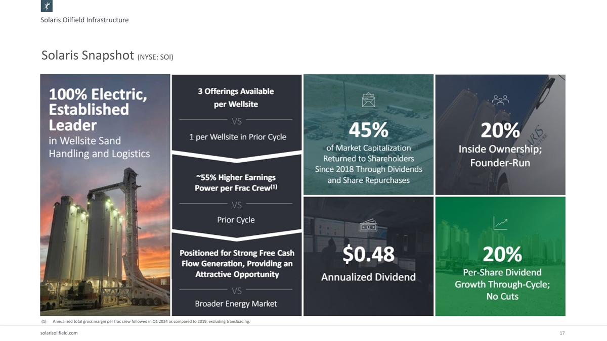Image resolution: width=607 pixels, height=341 pixels.
Task: Click the Solaris Snapshot slide title
Action: pos(88,56)
